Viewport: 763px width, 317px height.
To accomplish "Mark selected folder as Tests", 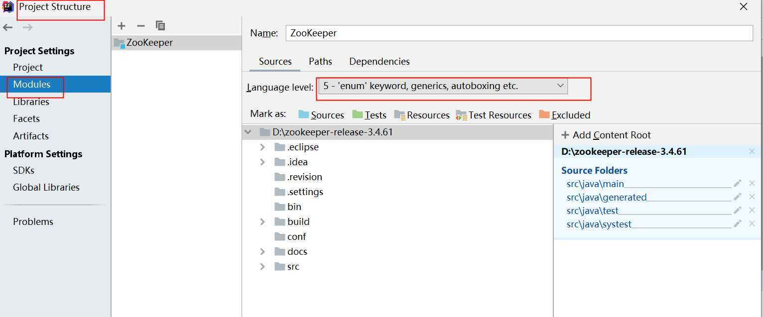I will click(369, 115).
